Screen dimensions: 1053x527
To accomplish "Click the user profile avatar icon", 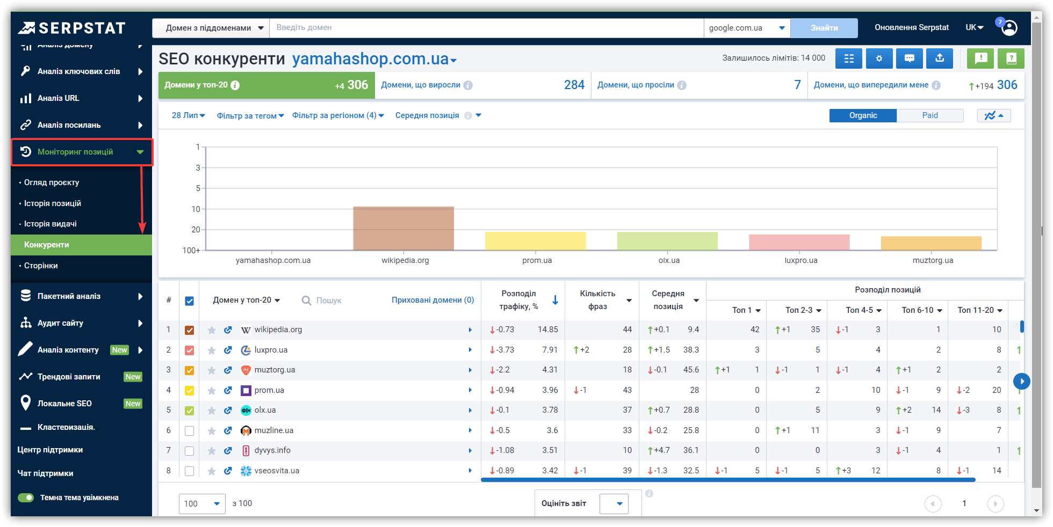I will coord(1009,27).
